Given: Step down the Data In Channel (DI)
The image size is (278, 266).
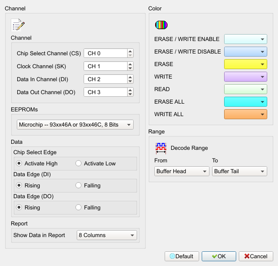Looking at the screenshot, I should coord(130,81).
